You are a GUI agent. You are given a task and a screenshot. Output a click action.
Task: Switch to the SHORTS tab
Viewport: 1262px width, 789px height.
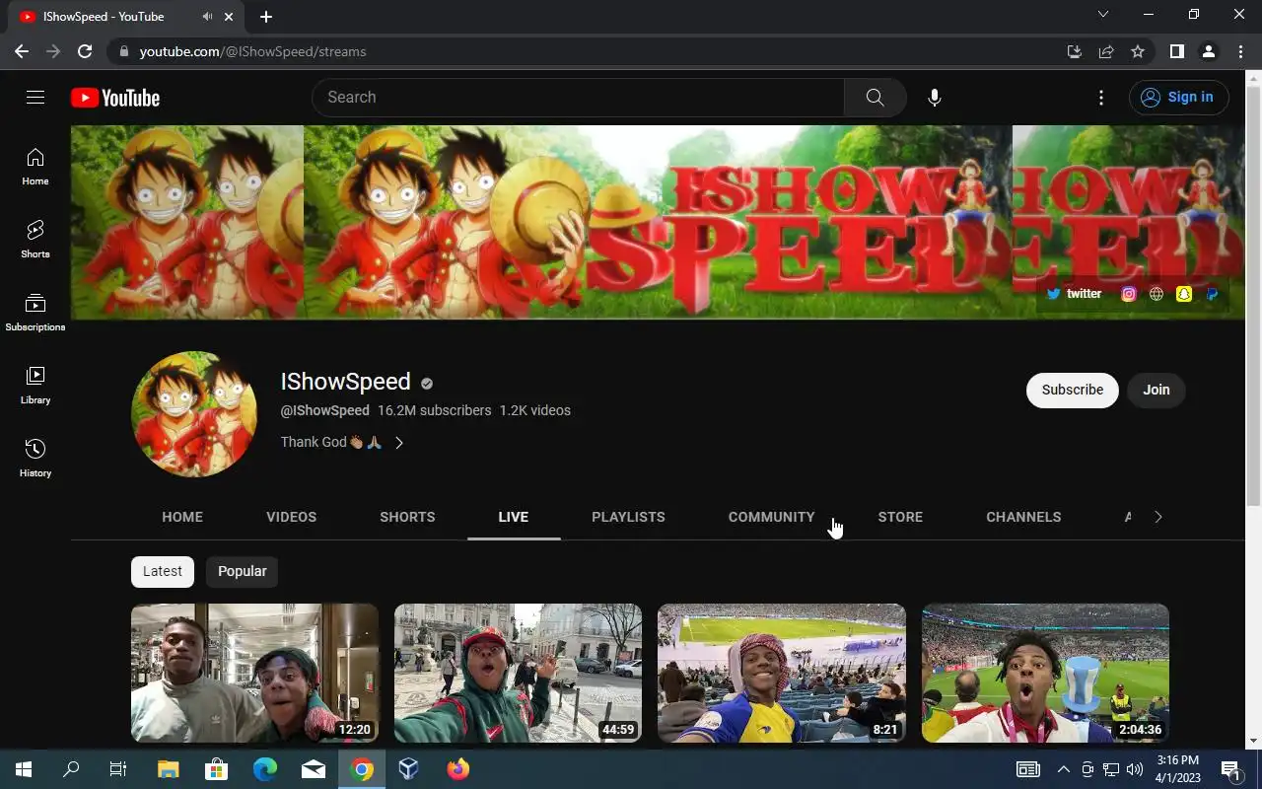coord(407,517)
